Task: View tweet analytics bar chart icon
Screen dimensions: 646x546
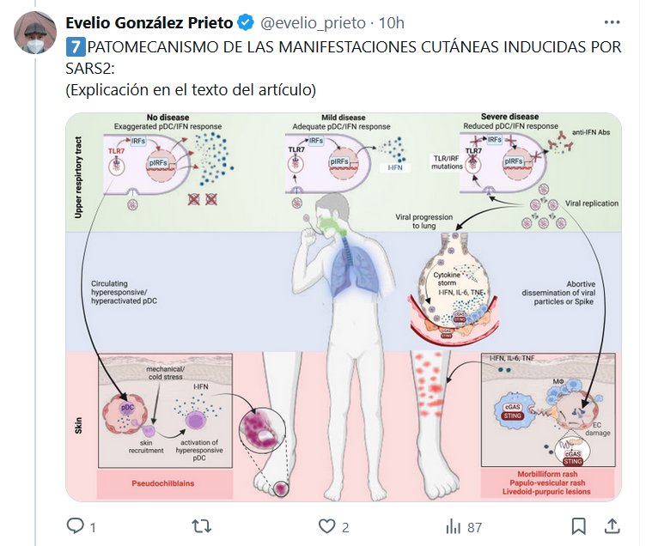Action: click(454, 526)
